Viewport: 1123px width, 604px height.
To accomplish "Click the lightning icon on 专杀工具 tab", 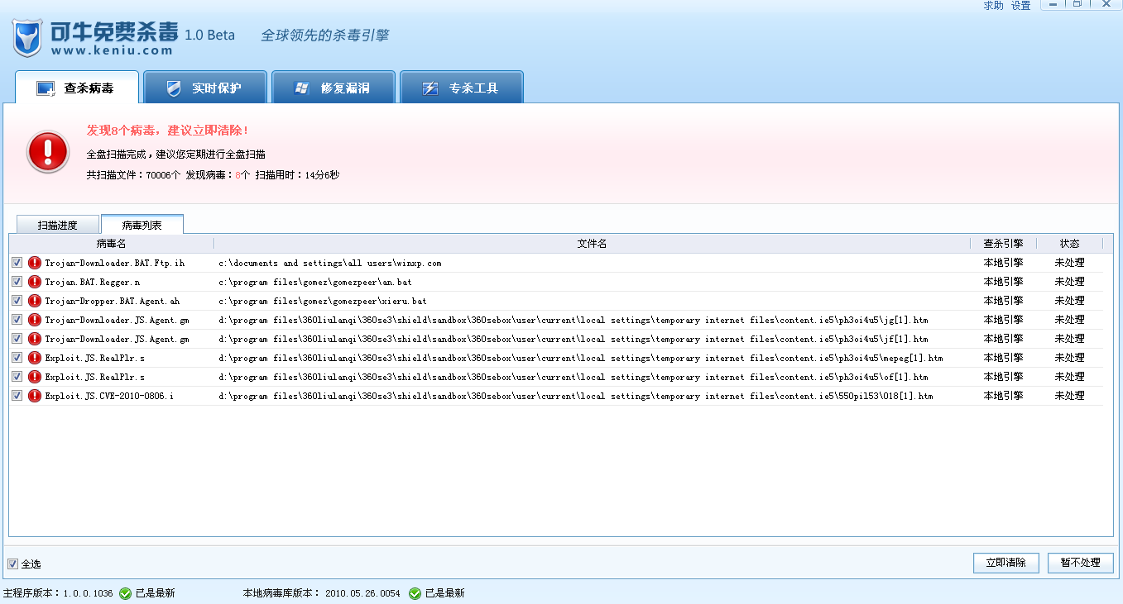I will coord(430,88).
